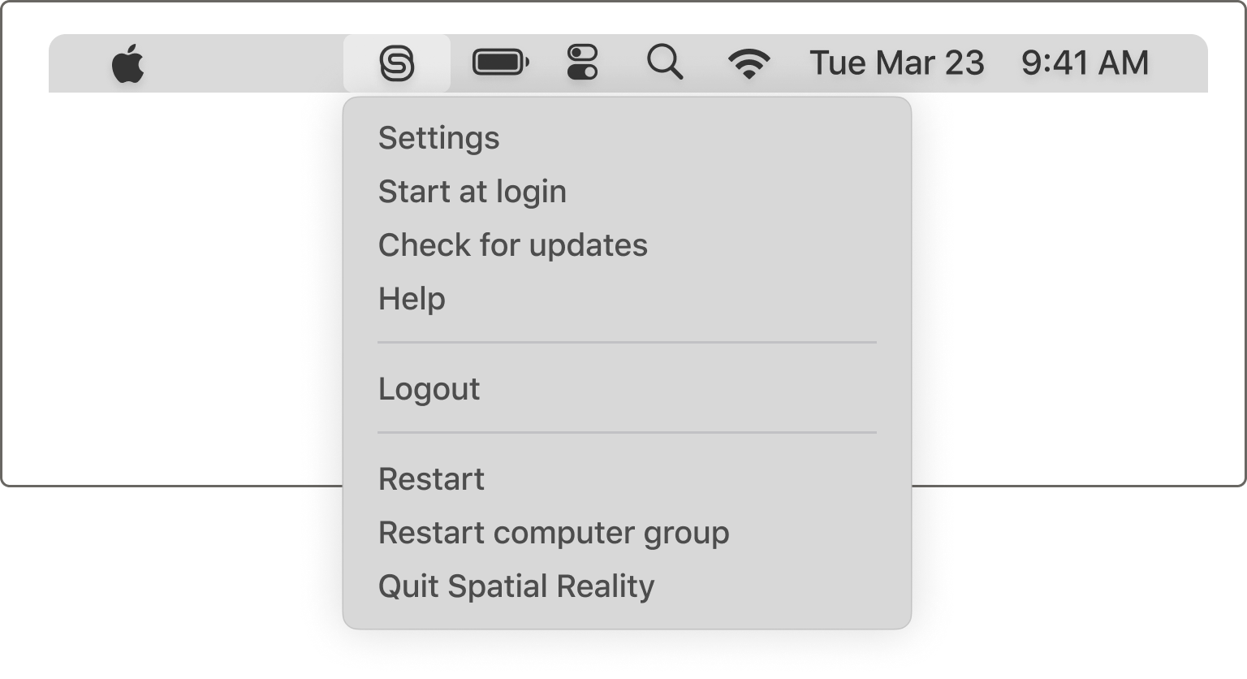Select the Spatial Reality logo in the menu bar

(397, 63)
